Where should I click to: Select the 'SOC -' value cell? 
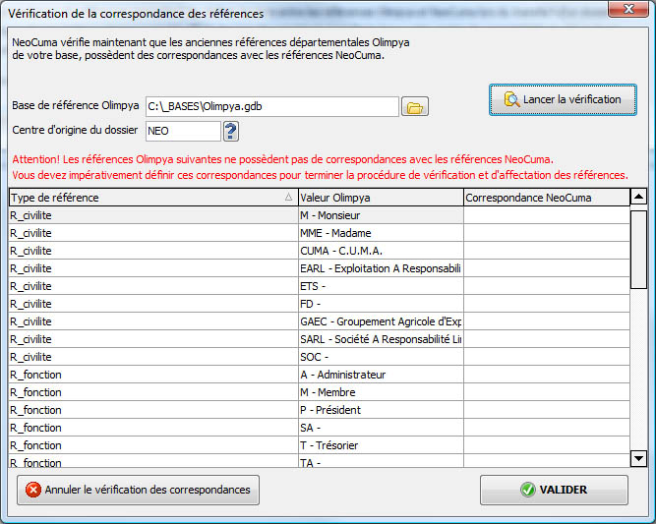point(381,357)
